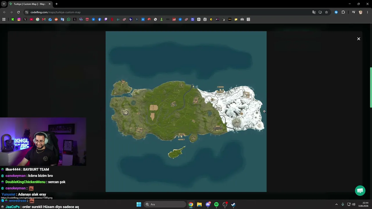Open the Chrome profile avatar
Viewport: 372px width, 209px height.
pos(361,12)
